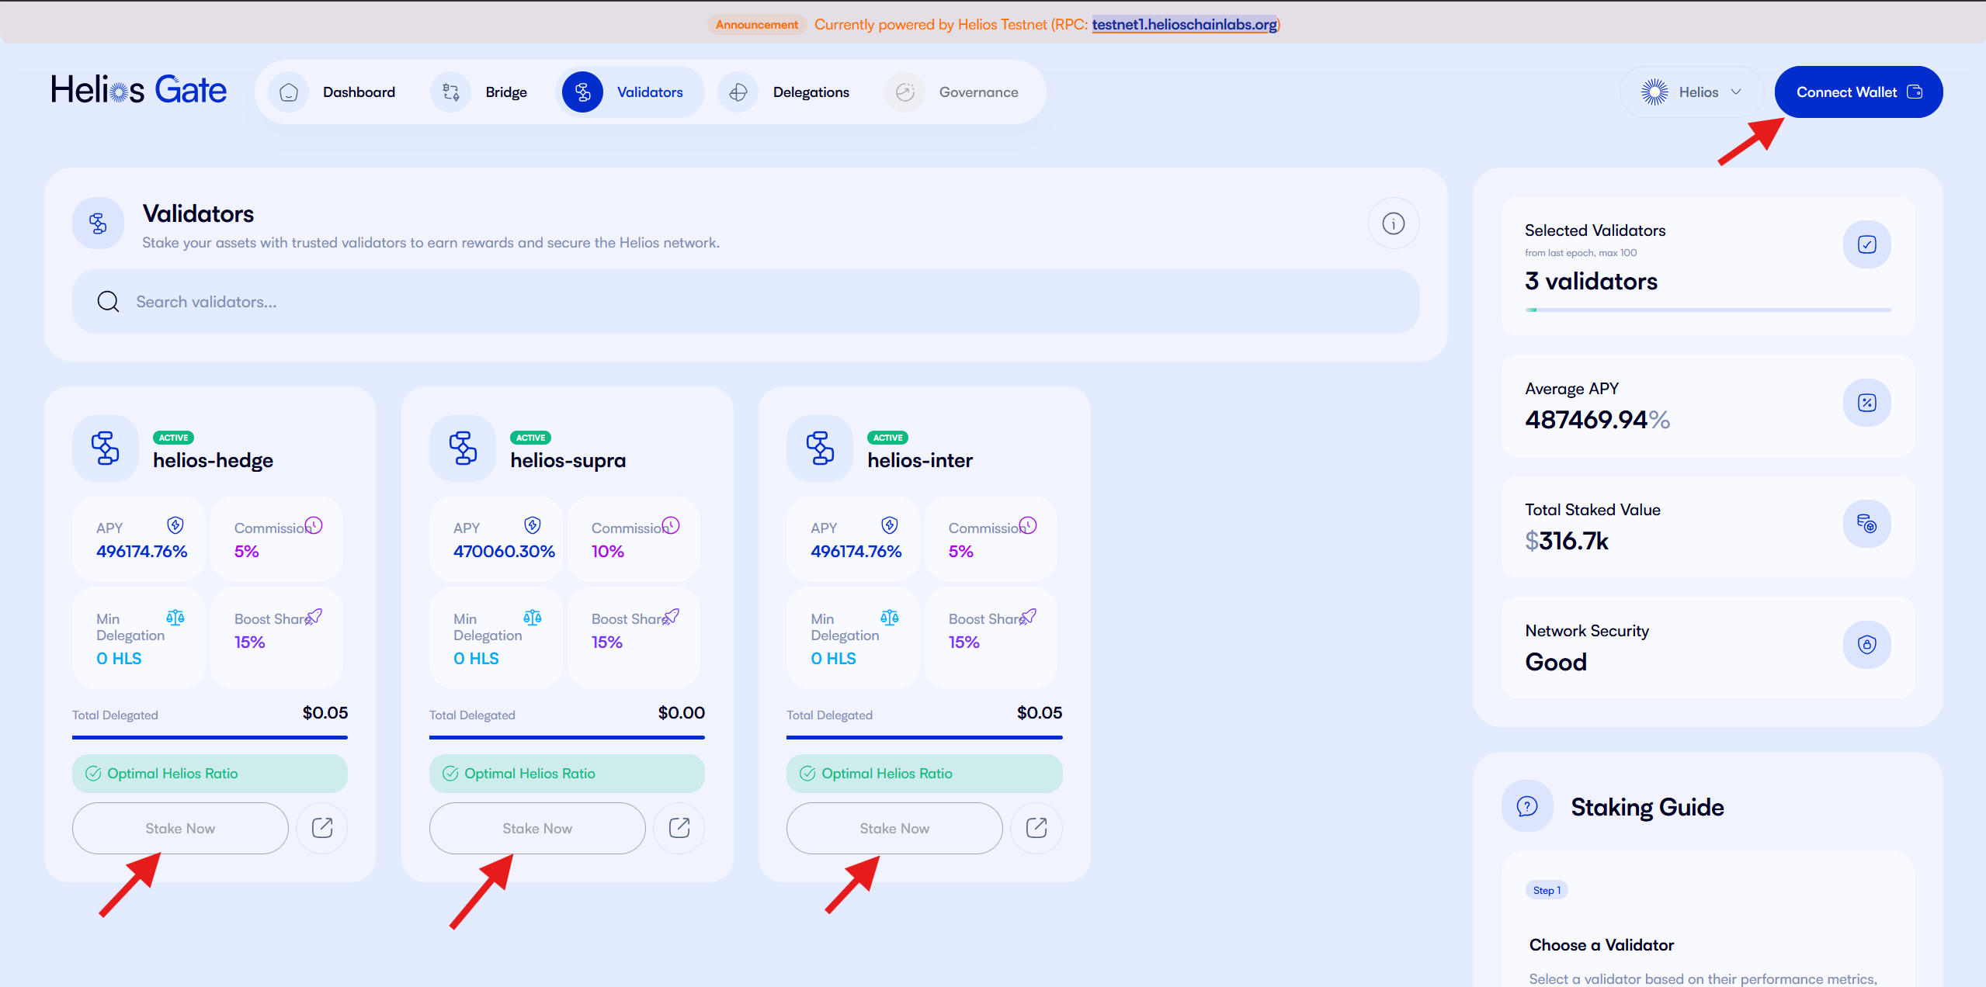Viewport: 1986px width, 987px height.
Task: Click the Validators header section icon
Action: click(x=98, y=223)
